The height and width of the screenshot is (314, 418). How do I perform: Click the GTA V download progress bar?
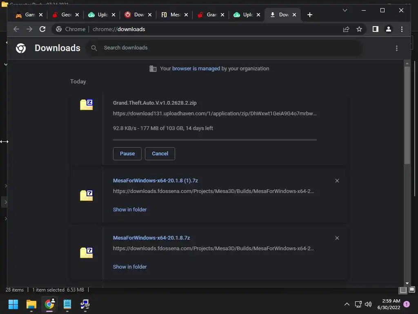pos(215,140)
